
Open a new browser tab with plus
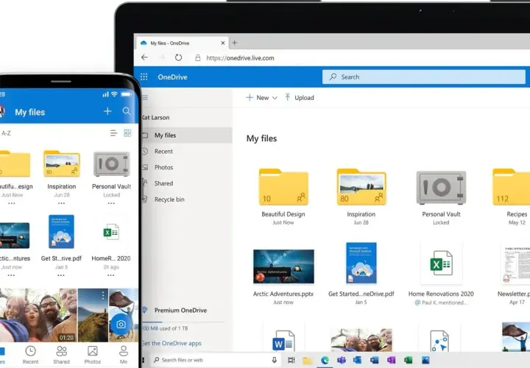(235, 43)
